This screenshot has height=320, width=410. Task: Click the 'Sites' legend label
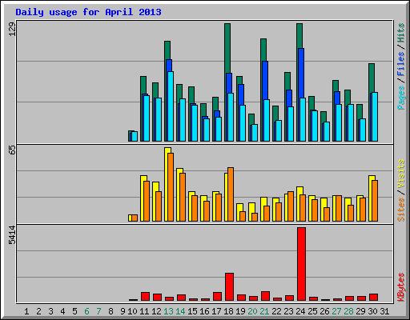(x=400, y=210)
